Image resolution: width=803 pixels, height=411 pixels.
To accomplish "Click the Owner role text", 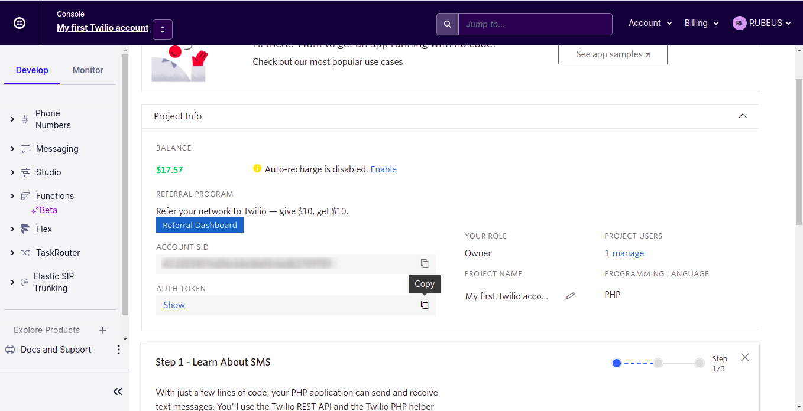I will [x=478, y=253].
